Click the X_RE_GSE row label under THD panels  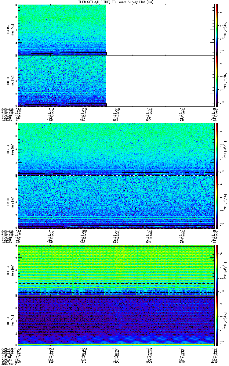(7, 231)
